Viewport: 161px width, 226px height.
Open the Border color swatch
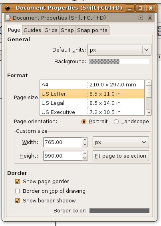click(x=119, y=211)
